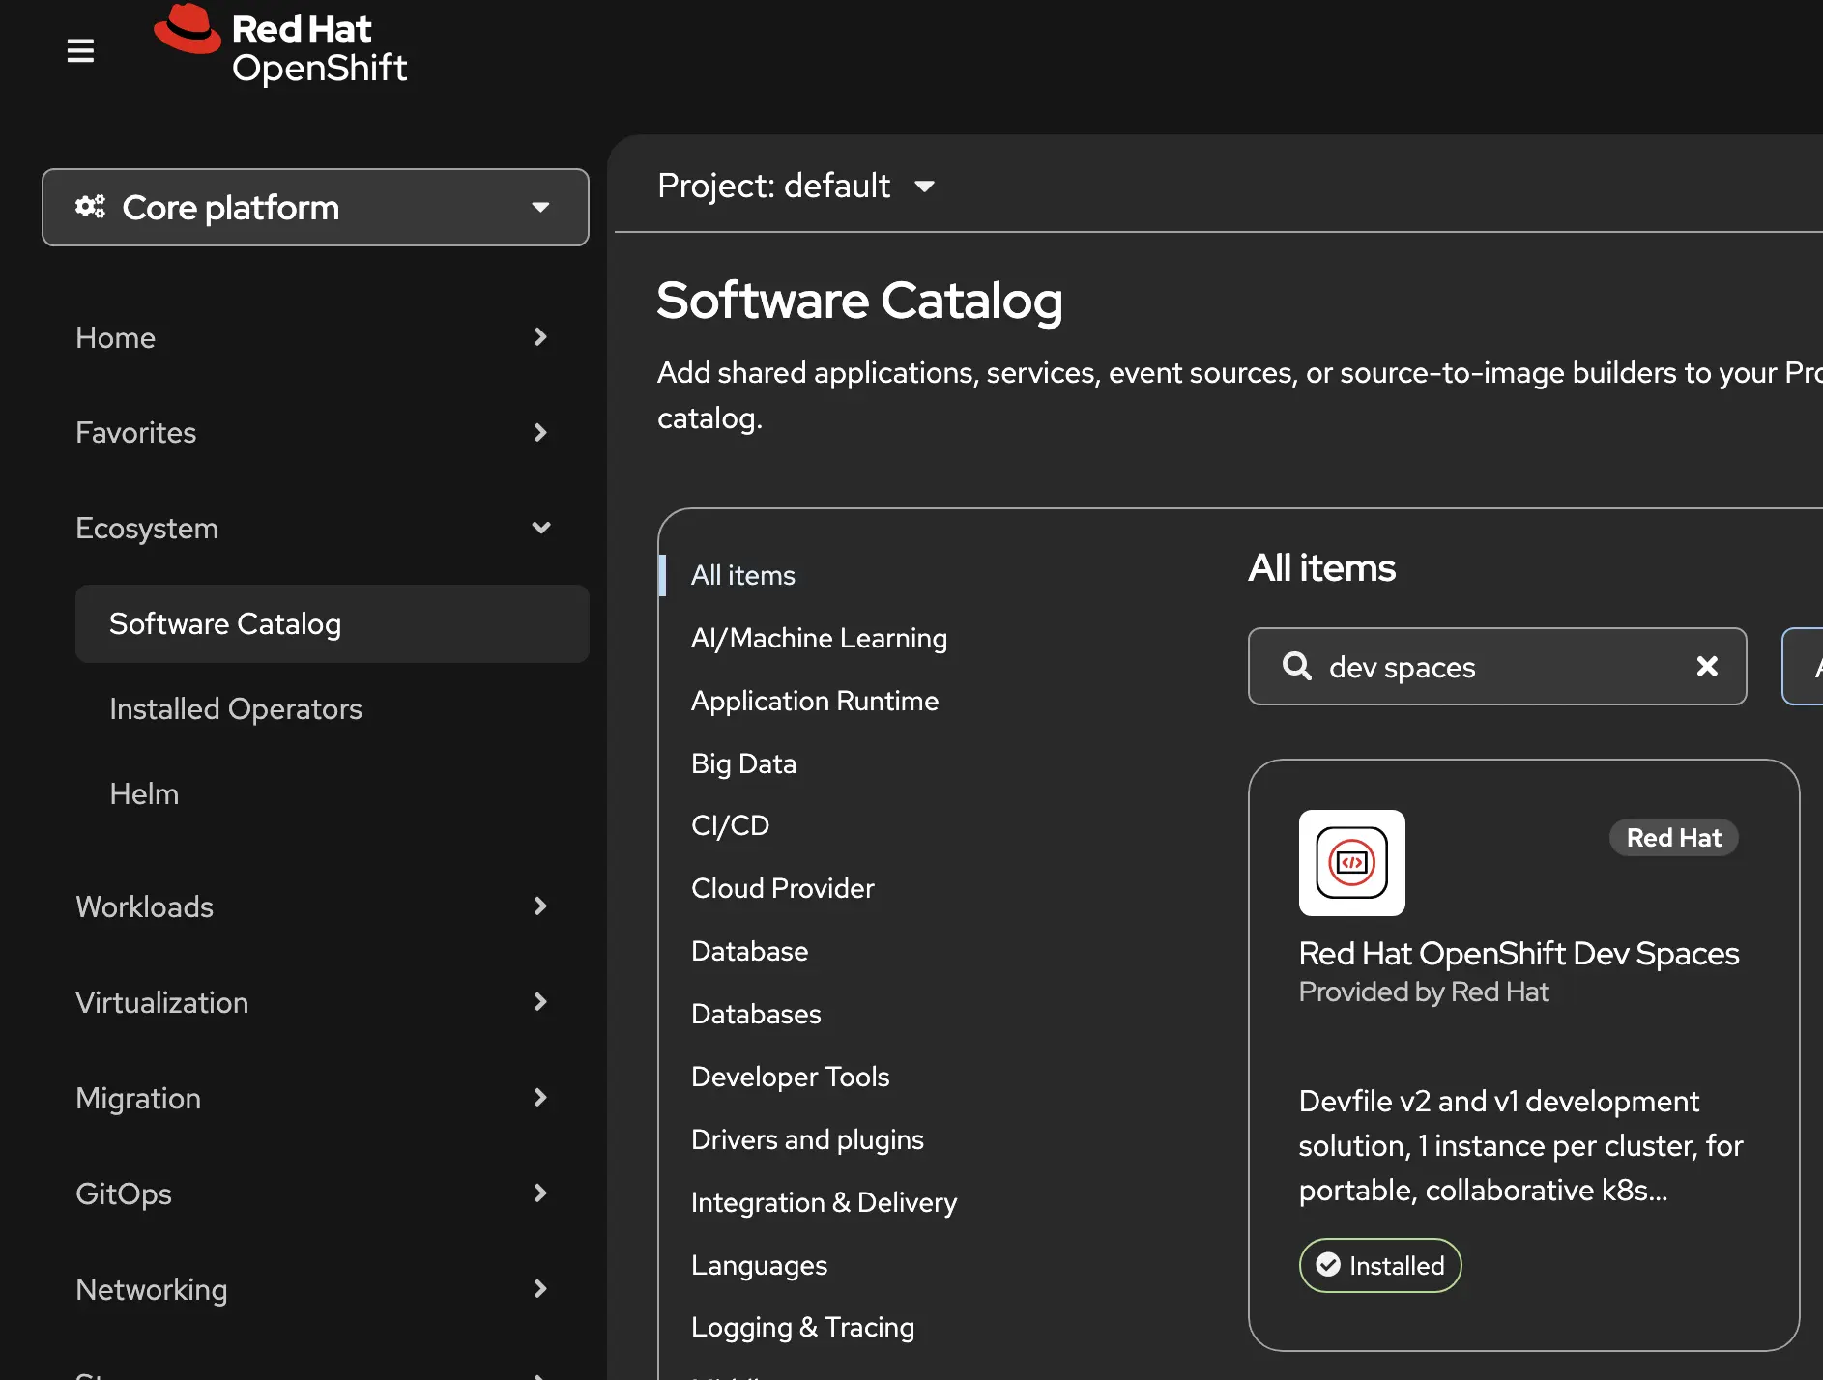Screen dimensions: 1823x1380
Task: Filter by Developer Tools category
Action: click(790, 1077)
